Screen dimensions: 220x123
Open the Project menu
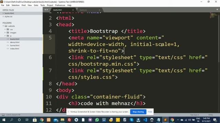[x=50, y=5]
